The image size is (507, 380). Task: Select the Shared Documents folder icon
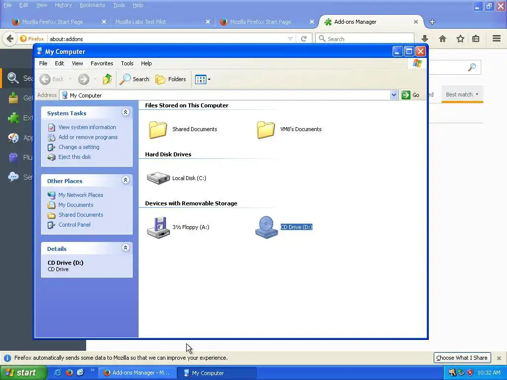tap(158, 130)
